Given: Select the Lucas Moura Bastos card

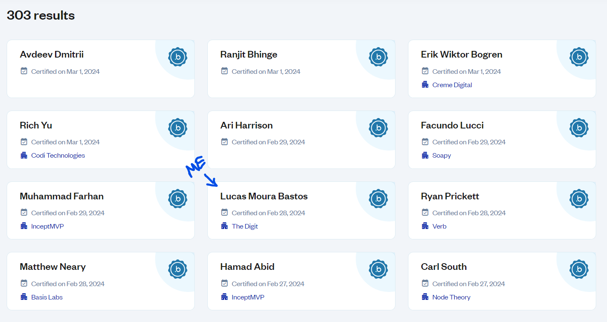Looking at the screenshot, I should tap(301, 210).
